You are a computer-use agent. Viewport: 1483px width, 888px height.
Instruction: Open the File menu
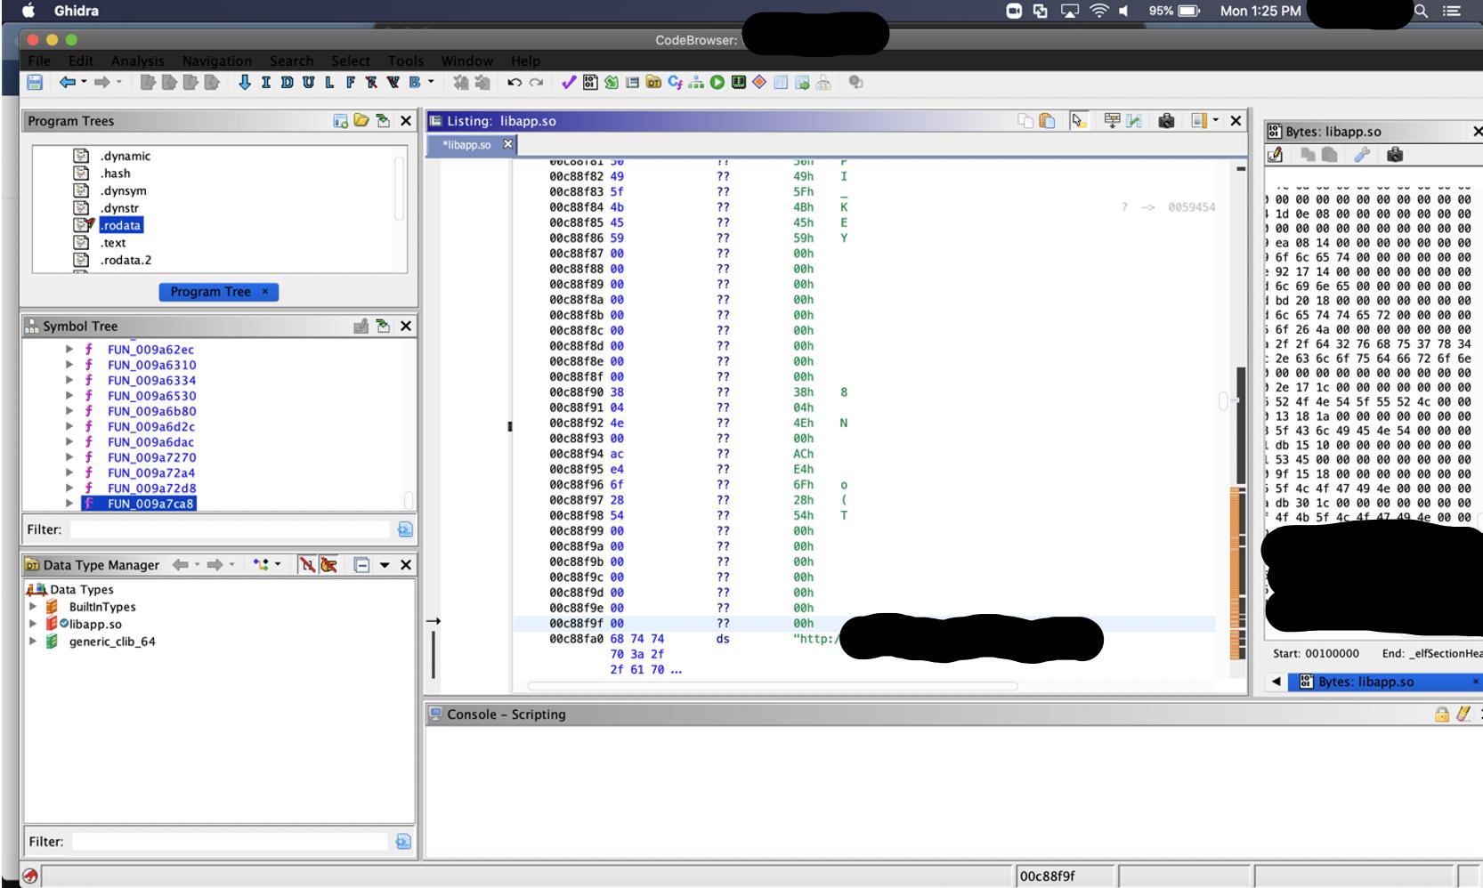pyautogui.click(x=39, y=61)
